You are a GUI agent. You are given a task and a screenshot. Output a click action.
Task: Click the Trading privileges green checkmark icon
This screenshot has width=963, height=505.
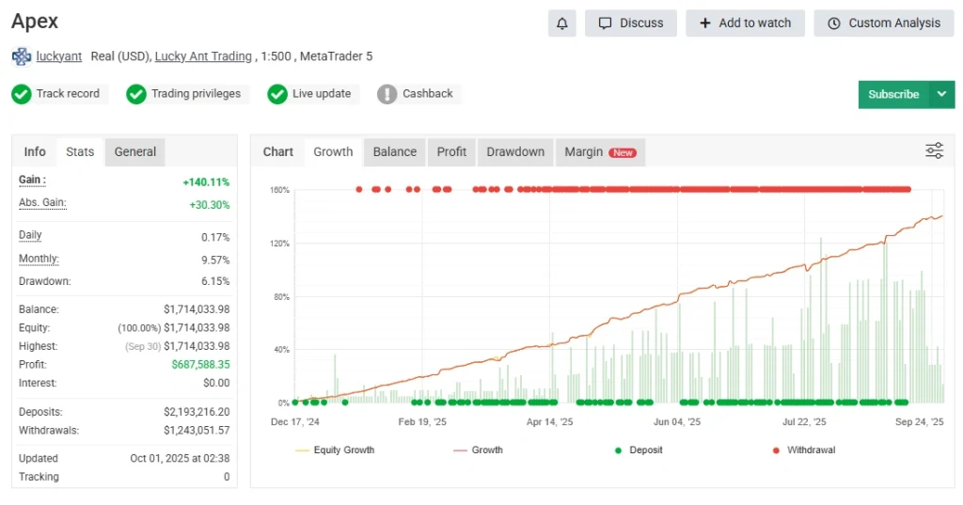click(136, 94)
